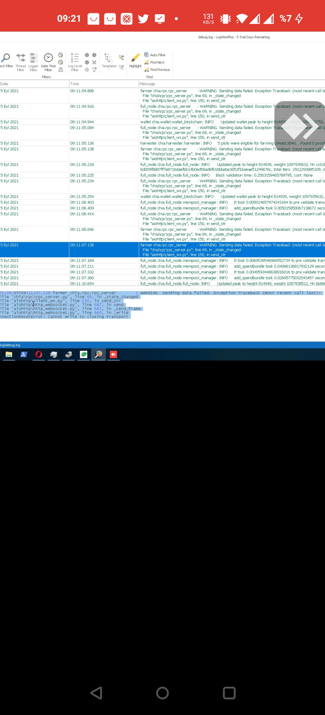Click the Thread Filter icon

coord(20,62)
